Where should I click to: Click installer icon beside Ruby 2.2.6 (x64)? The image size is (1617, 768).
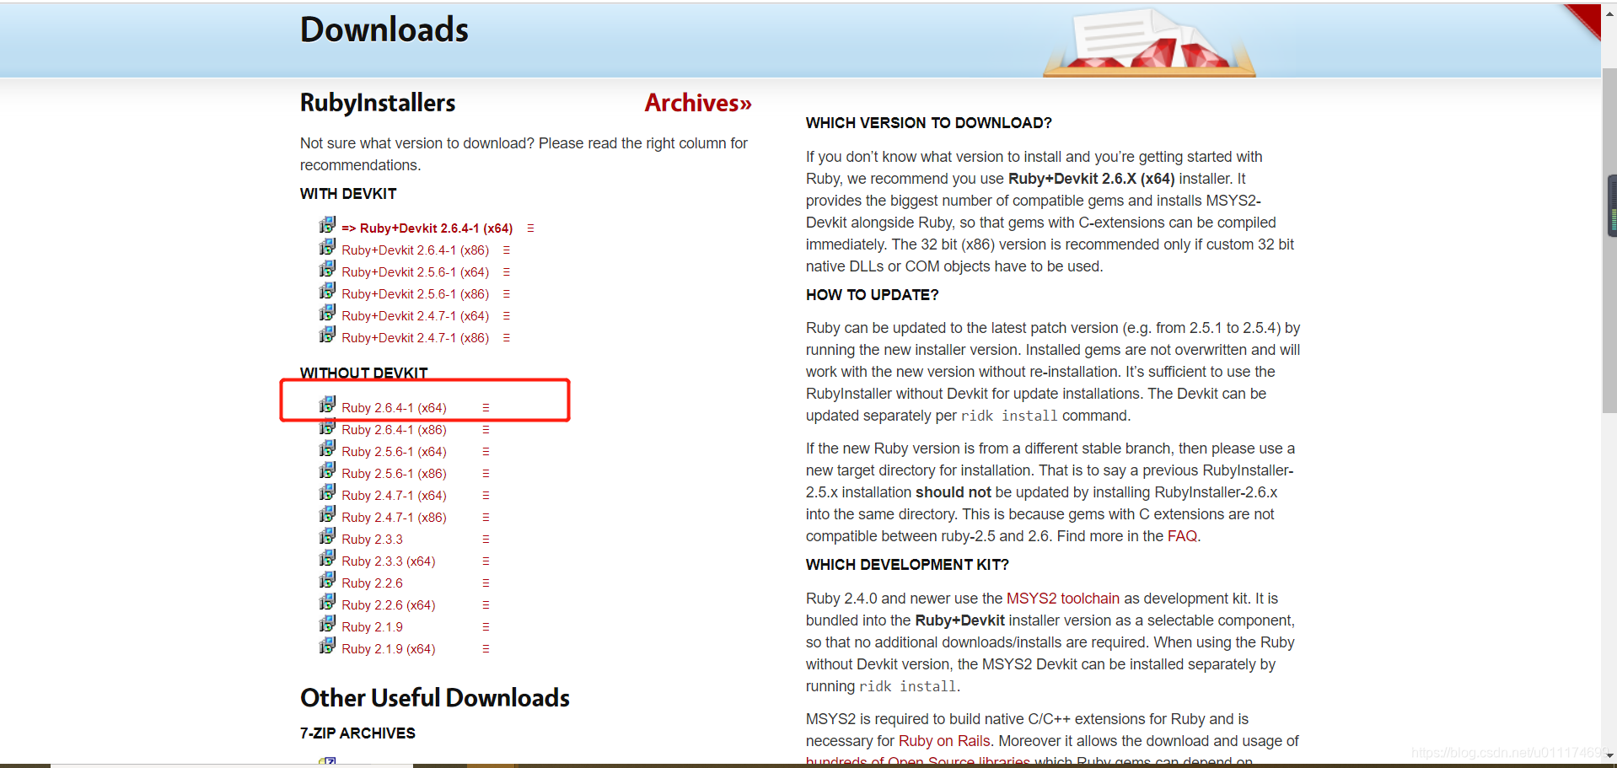click(327, 602)
